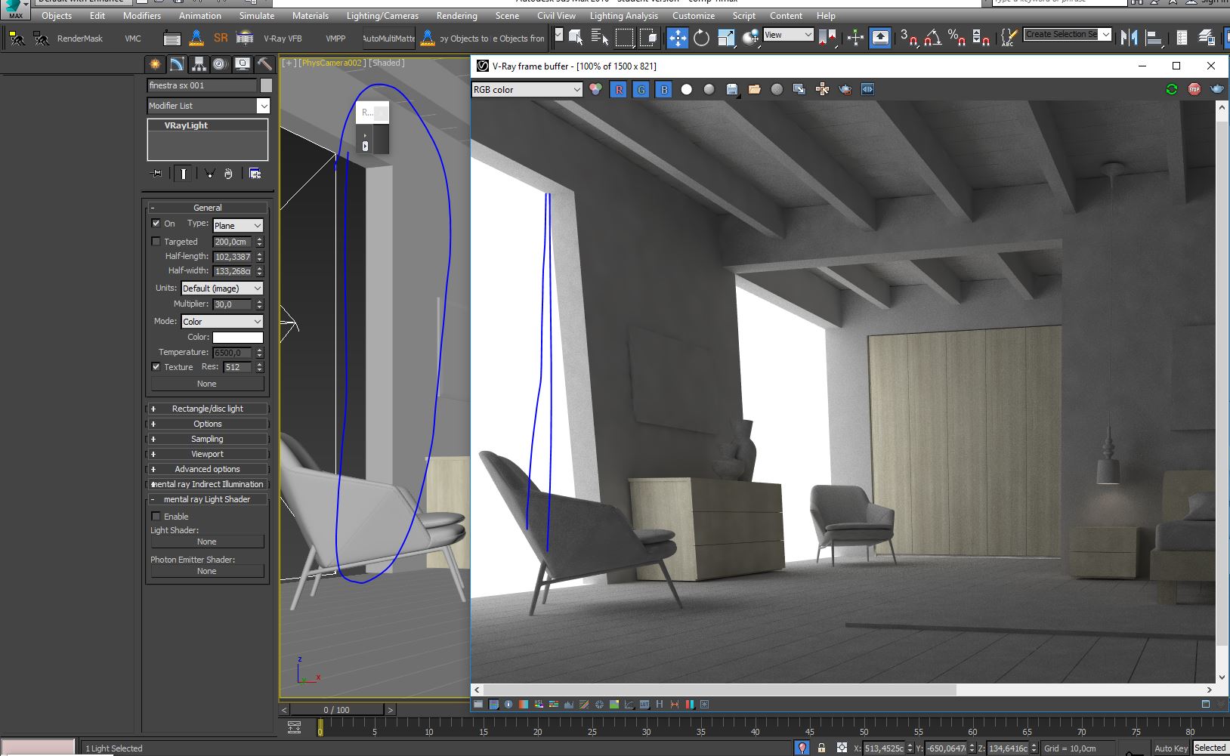Viewport: 1230px width, 756px height.
Task: Click object color swatch beside finestra name
Action: pos(266,85)
